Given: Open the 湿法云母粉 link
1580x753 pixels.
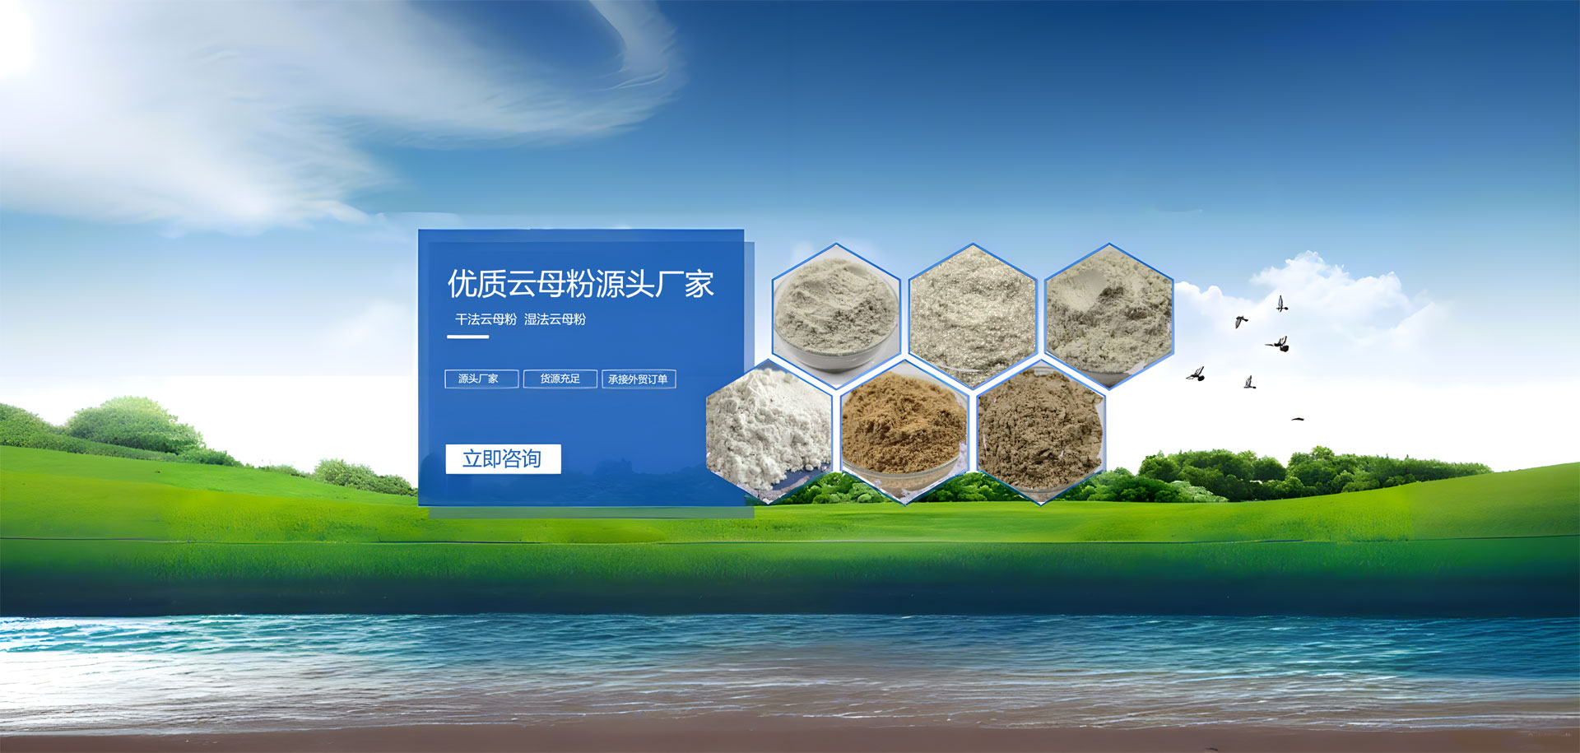Looking at the screenshot, I should point(555,319).
